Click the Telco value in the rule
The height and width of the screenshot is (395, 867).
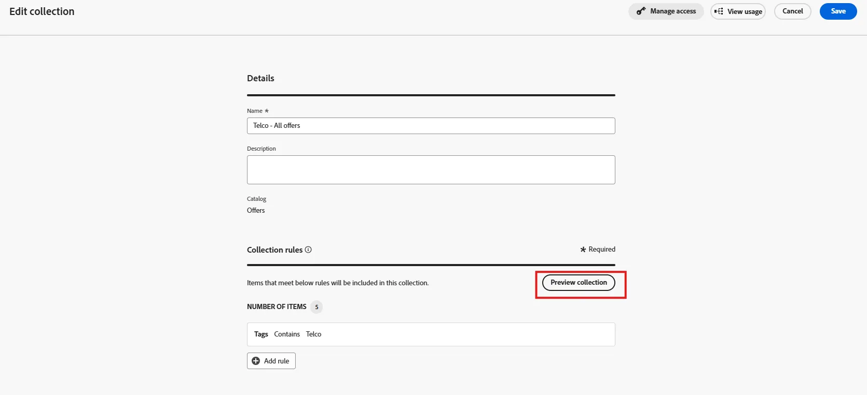pyautogui.click(x=313, y=334)
